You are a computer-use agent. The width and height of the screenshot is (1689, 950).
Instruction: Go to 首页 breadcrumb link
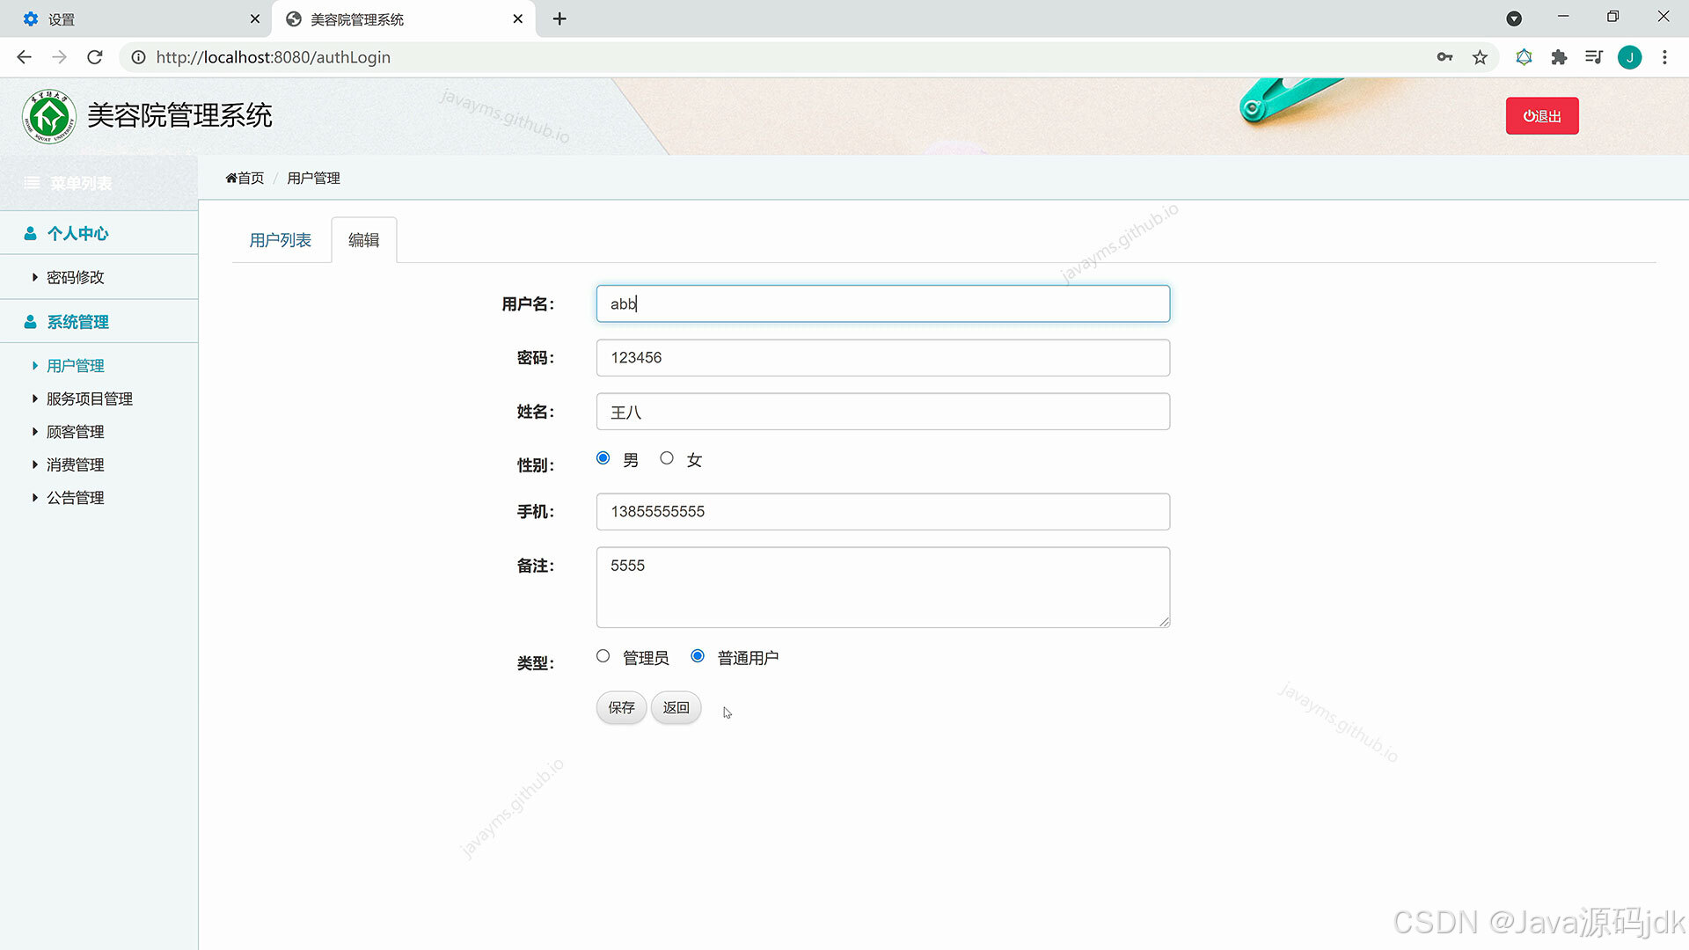[245, 178]
